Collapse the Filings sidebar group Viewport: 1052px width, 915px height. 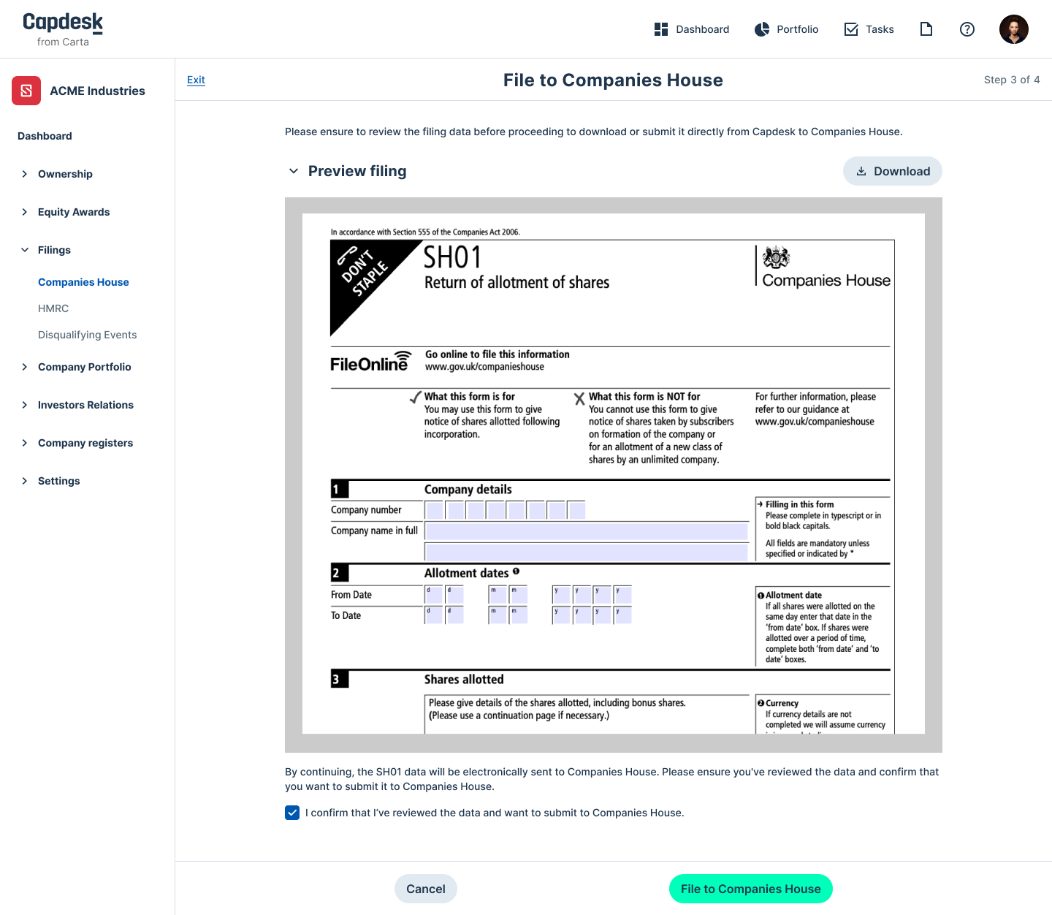point(54,250)
